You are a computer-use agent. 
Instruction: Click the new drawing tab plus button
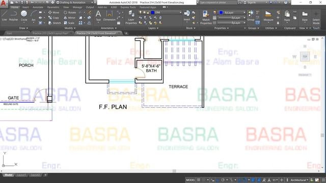tap(126, 33)
